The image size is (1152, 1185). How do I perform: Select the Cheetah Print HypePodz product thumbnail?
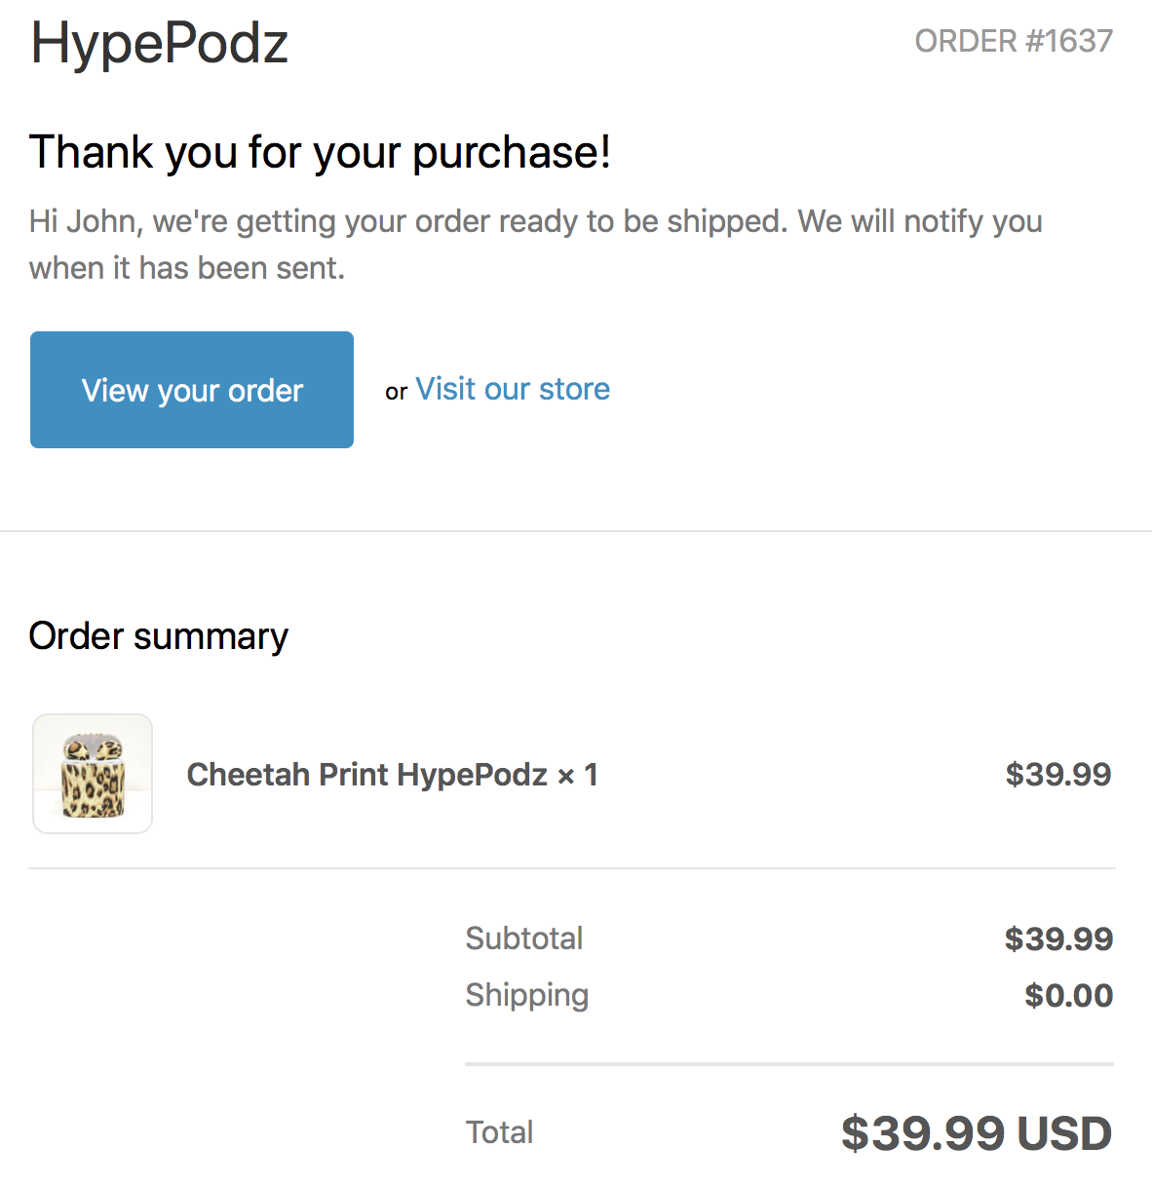[x=93, y=774]
